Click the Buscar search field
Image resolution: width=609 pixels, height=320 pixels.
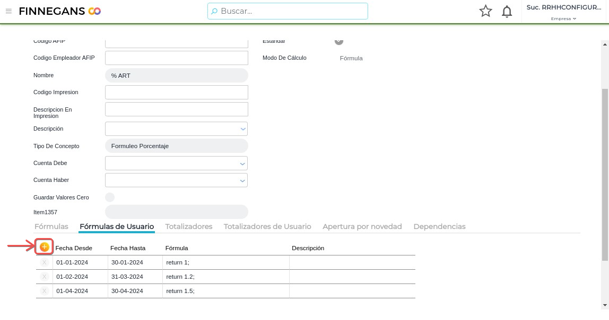(x=288, y=11)
